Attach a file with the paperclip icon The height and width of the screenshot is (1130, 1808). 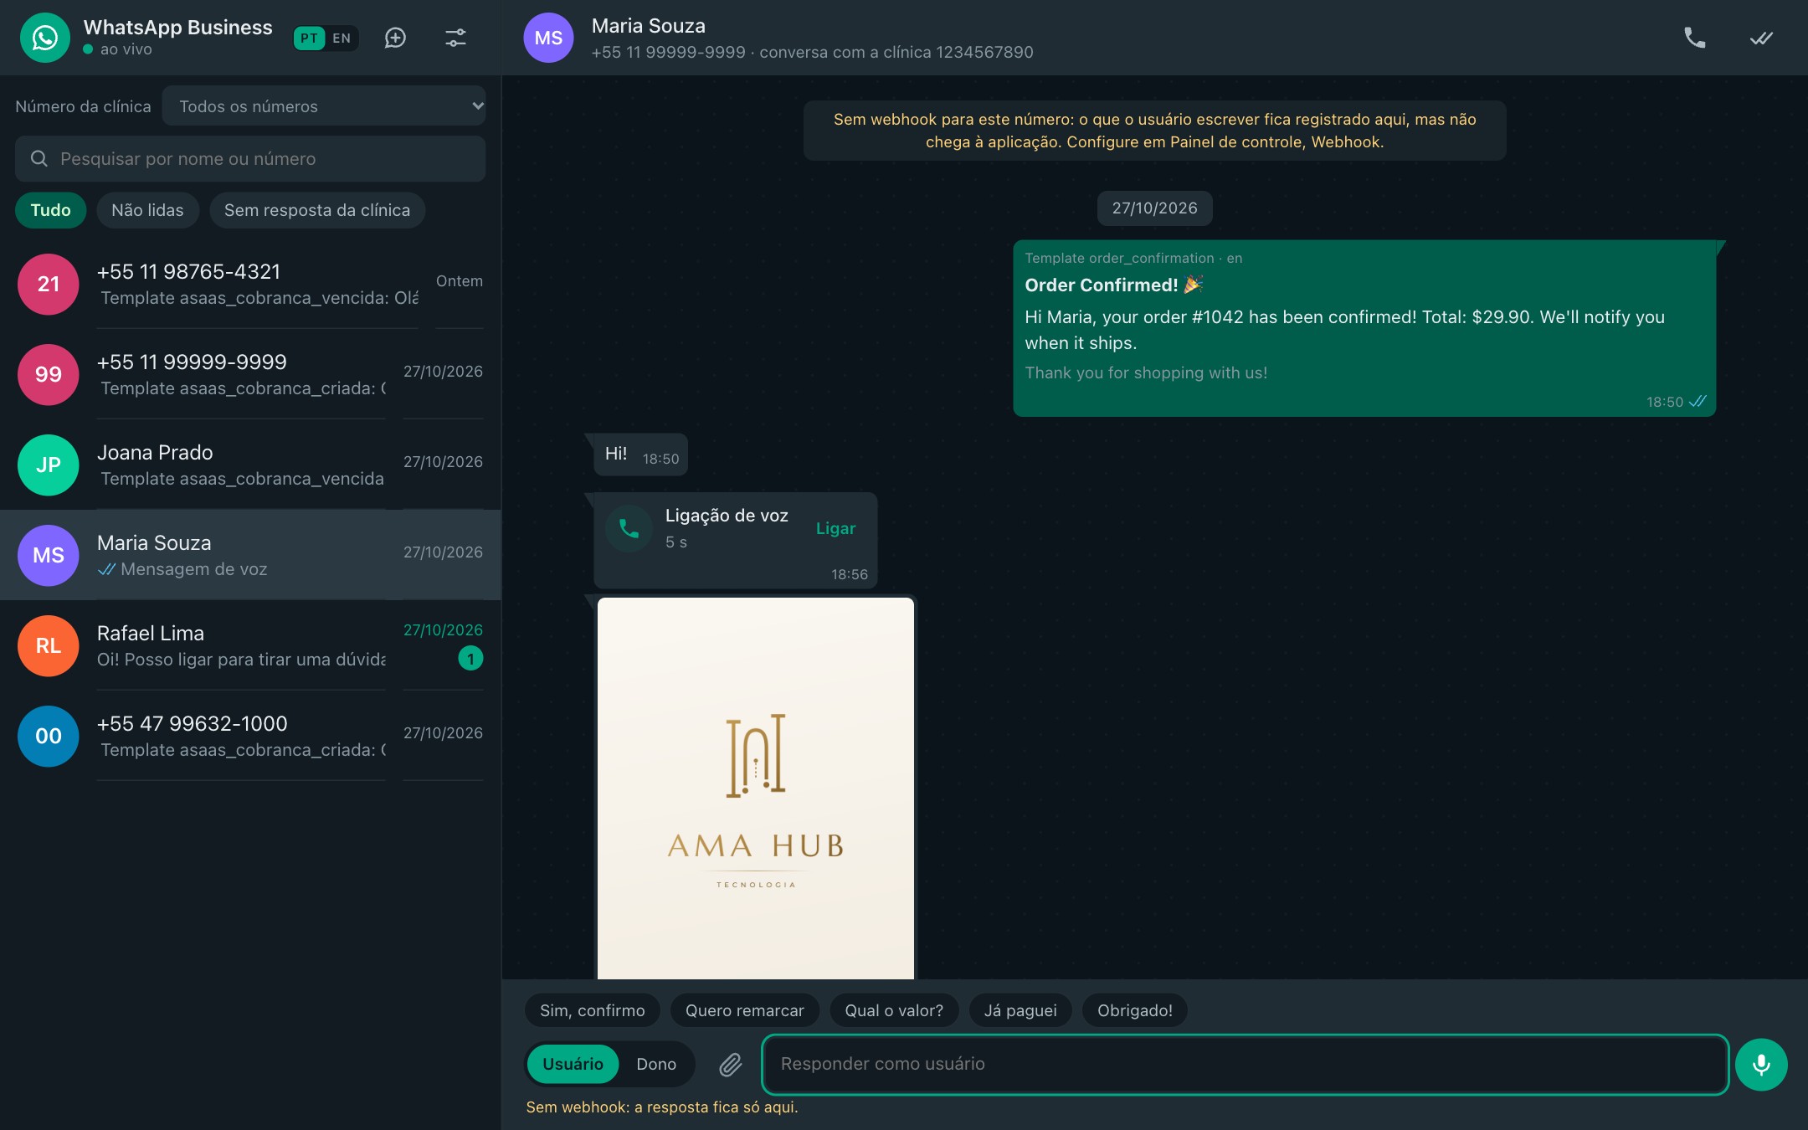point(731,1064)
